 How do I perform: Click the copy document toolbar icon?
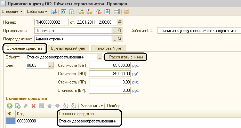coord(72,12)
